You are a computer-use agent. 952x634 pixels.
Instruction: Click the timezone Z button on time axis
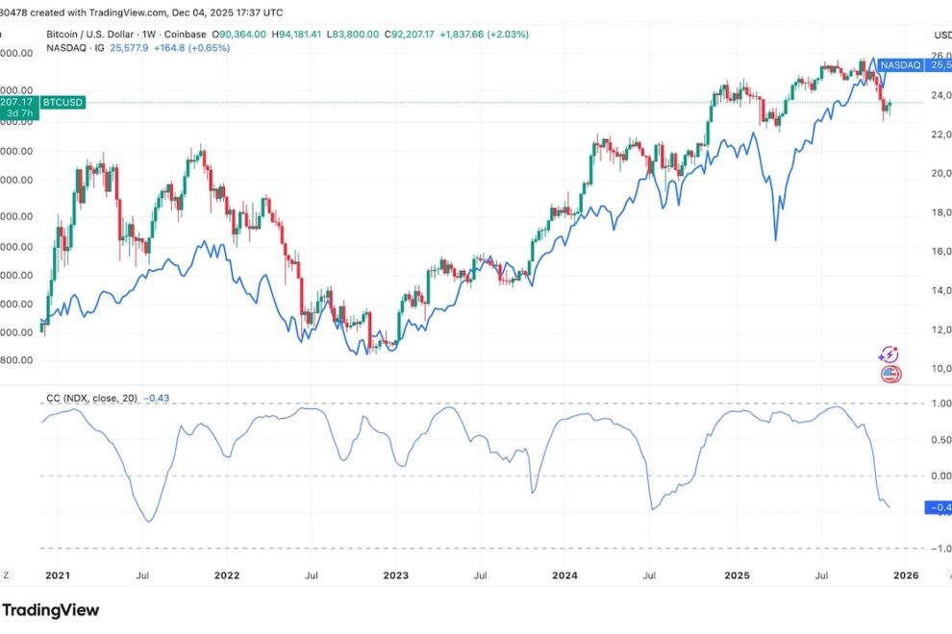click(6, 575)
